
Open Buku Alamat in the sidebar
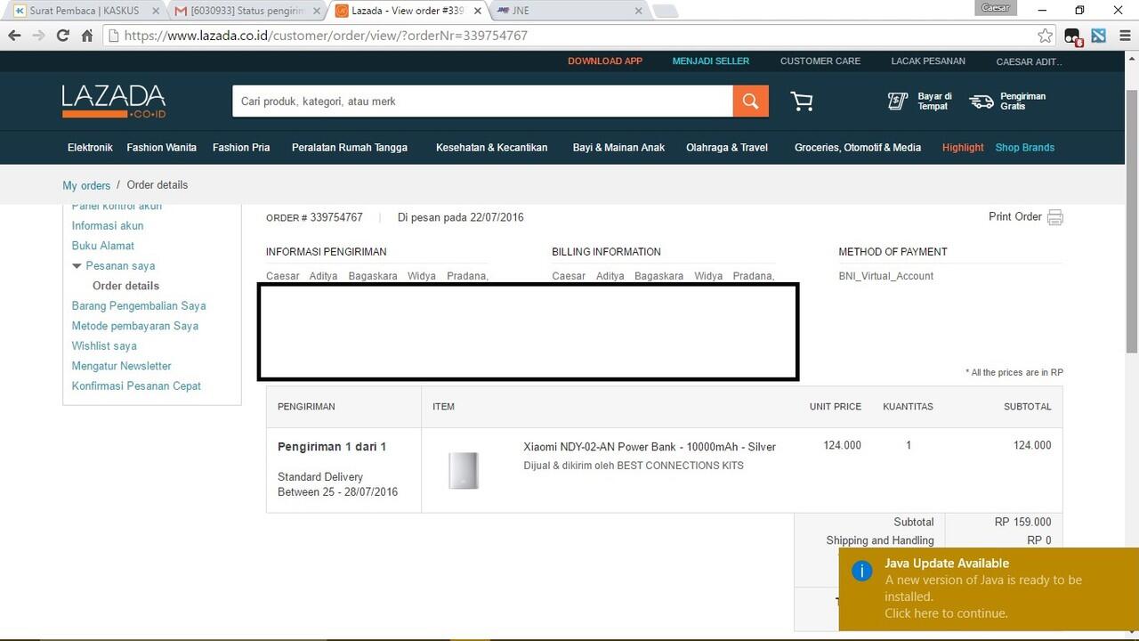click(103, 246)
